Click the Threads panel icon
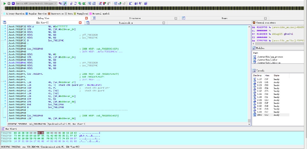The image size is (307, 149). click(254, 71)
